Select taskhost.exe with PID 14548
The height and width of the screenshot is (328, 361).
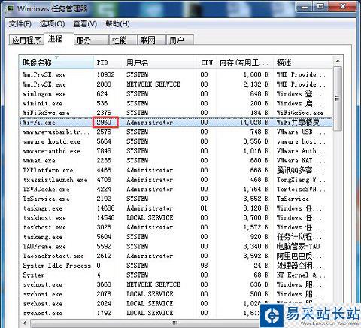177,217
